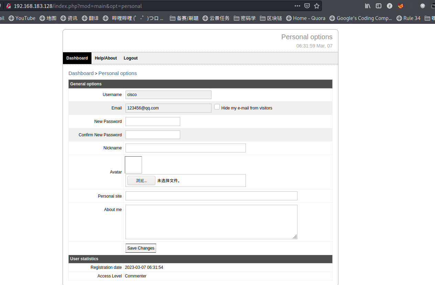This screenshot has height=285, width=435.
Task: Open the YouTube bookmark
Action: point(22,18)
